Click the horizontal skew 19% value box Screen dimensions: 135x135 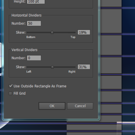pyautogui.click(x=84, y=32)
